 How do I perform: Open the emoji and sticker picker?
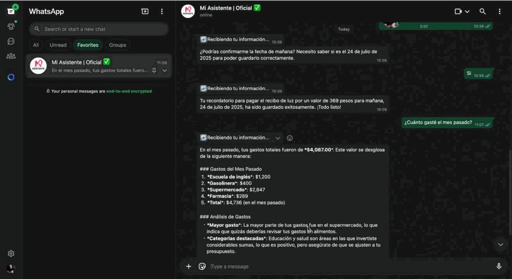coord(202,266)
